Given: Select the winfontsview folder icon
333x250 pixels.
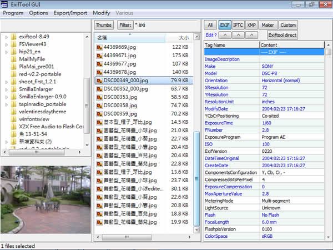Looking at the screenshot, I should (13, 119).
